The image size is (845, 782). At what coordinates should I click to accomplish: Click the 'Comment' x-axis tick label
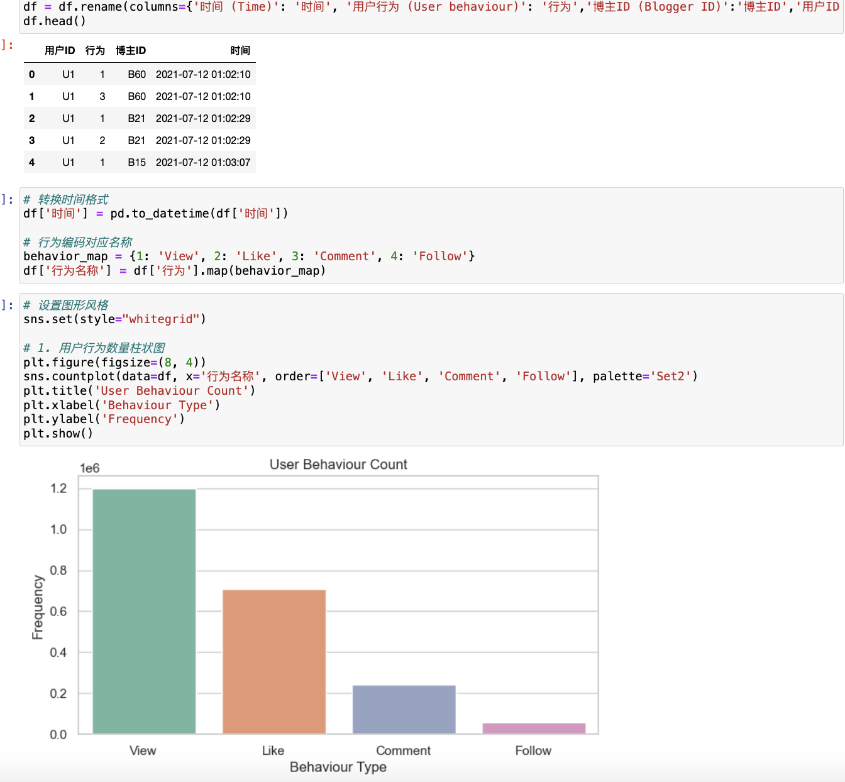pos(403,751)
